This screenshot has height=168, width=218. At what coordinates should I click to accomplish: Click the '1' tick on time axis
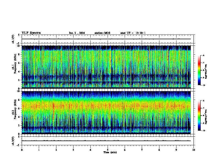[39, 150]
